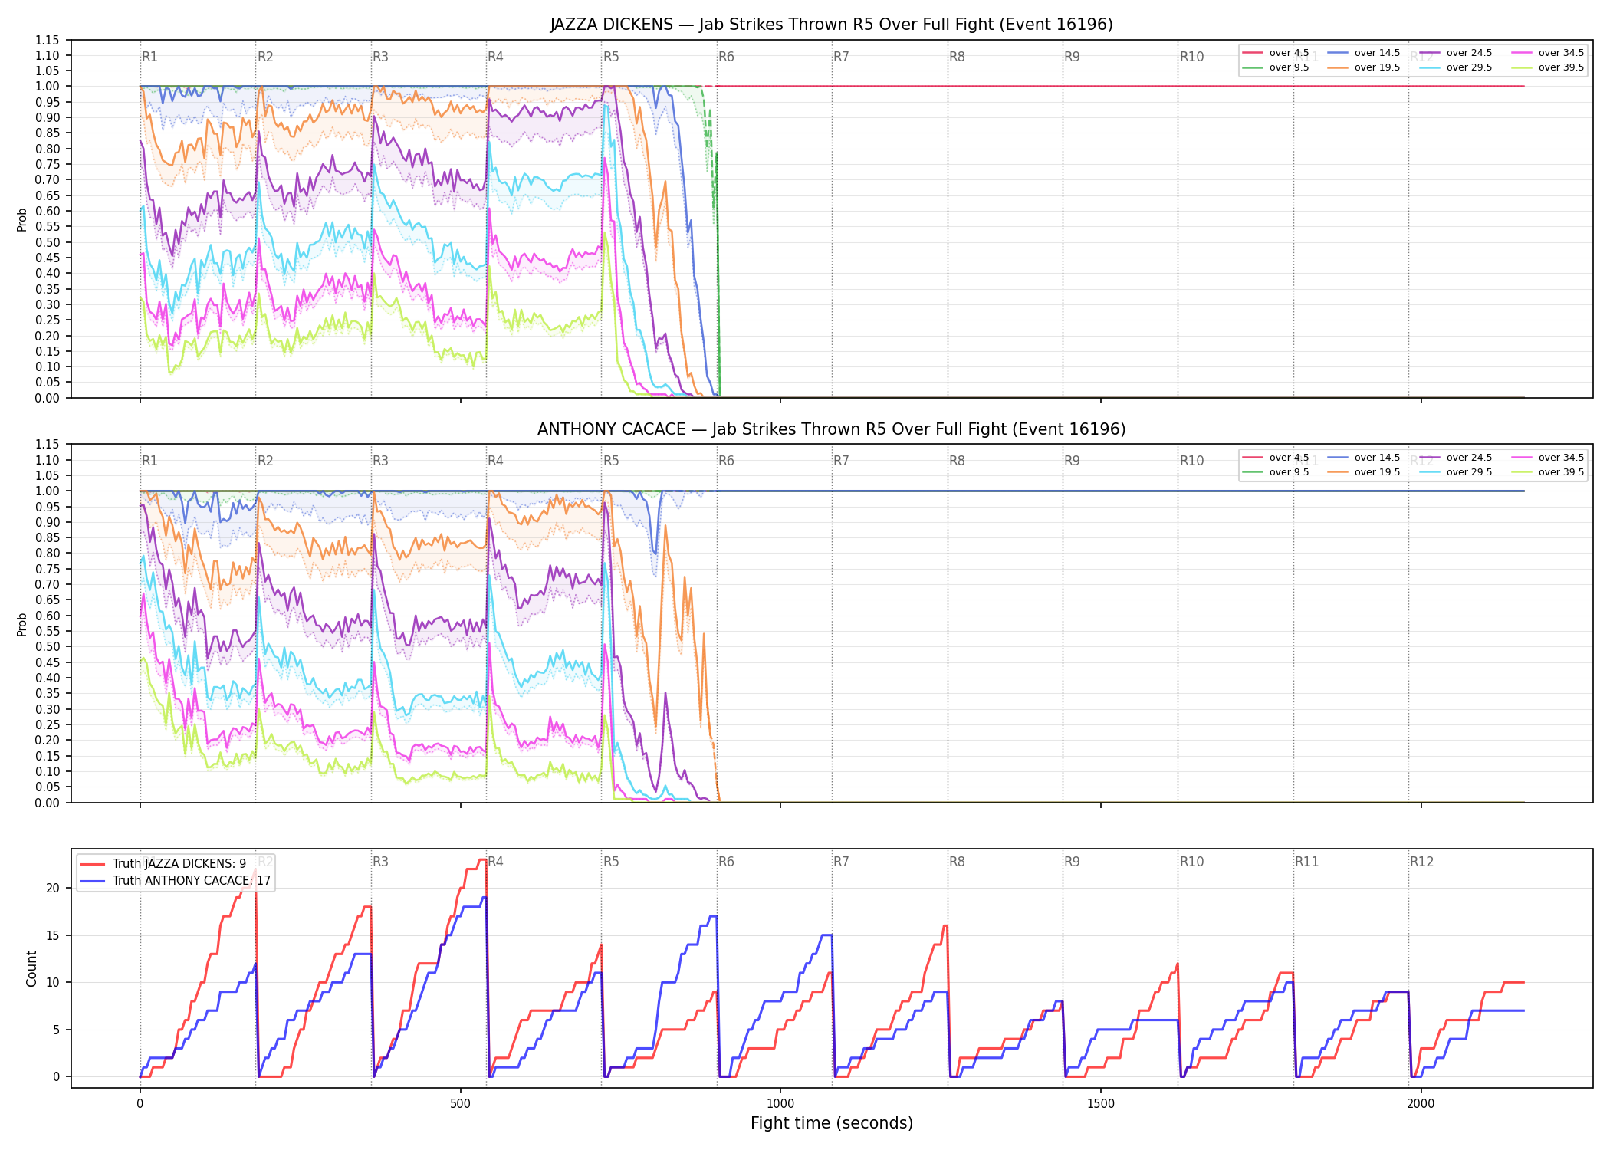1610x1150 pixels.
Task: Click R8 round label in Dickens chart
Action: pyautogui.click(x=957, y=57)
